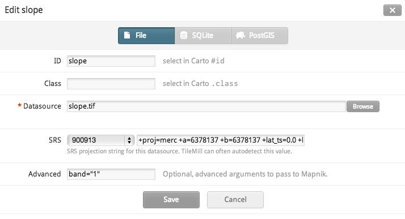Click the Advanced band field
This screenshot has width=405, height=219.
pos(111,174)
